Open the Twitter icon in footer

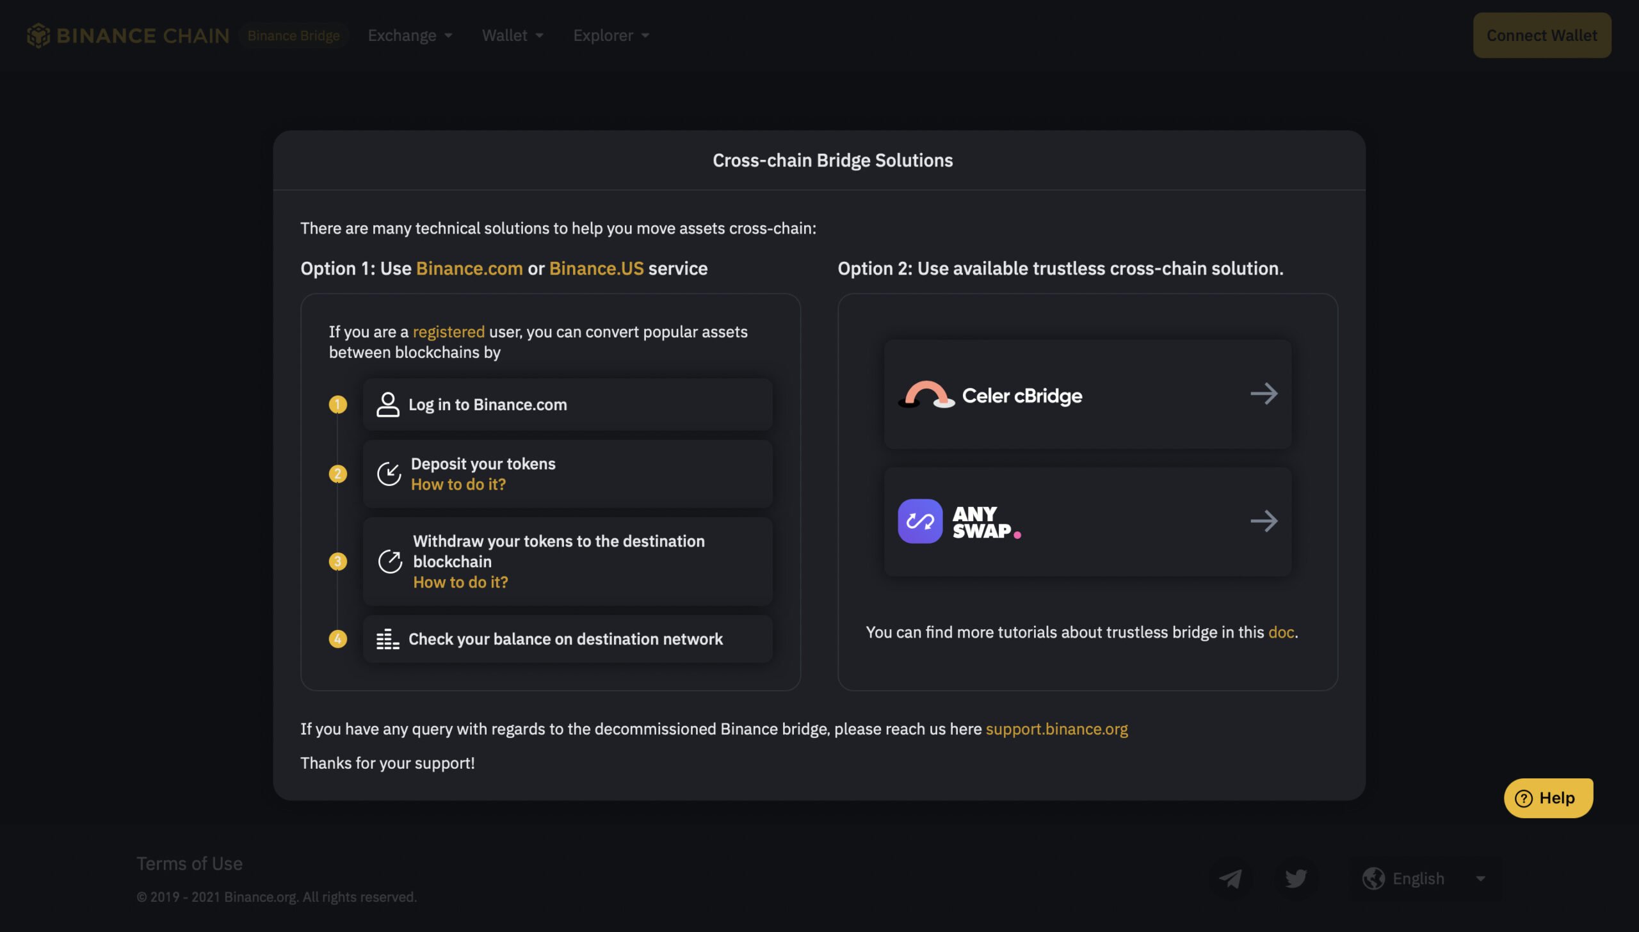[x=1296, y=878]
